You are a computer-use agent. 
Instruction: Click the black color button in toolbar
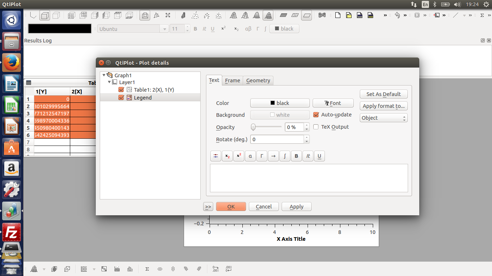[x=284, y=29]
